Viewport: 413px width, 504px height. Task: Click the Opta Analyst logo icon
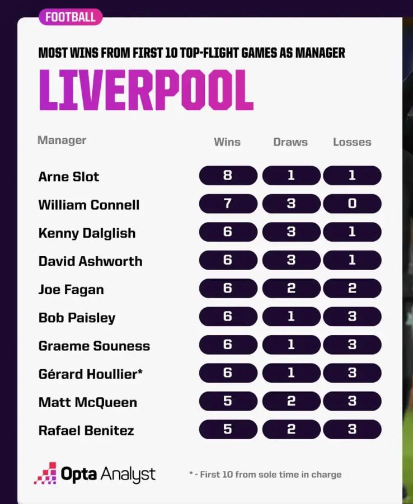point(45,473)
